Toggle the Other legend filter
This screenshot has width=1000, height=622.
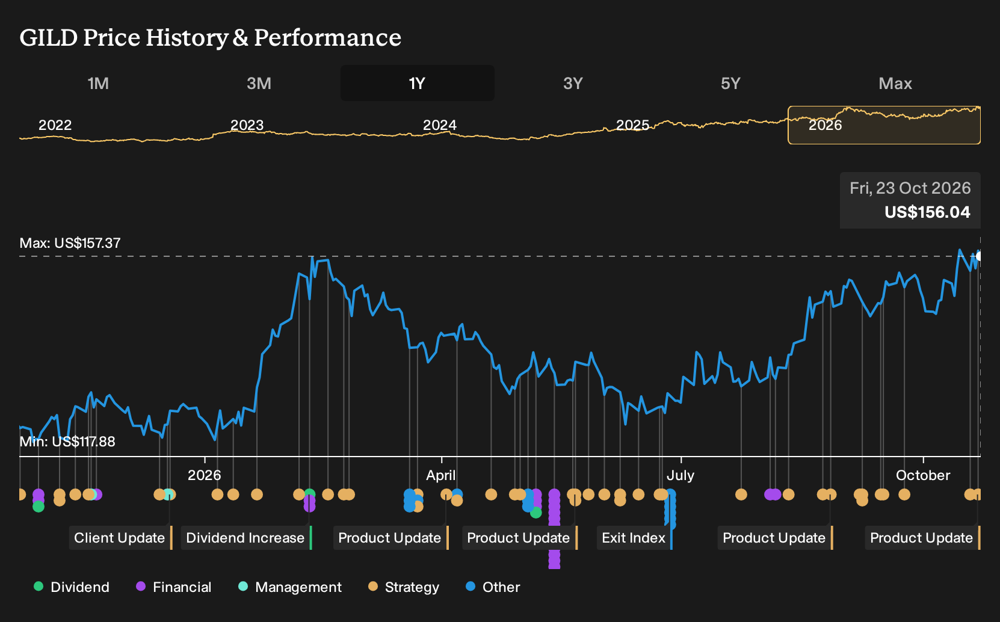[493, 587]
